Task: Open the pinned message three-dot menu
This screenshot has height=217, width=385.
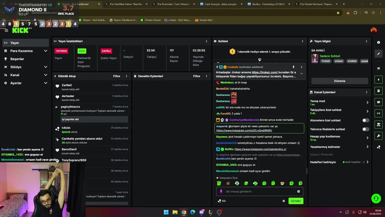Action: 301,67
